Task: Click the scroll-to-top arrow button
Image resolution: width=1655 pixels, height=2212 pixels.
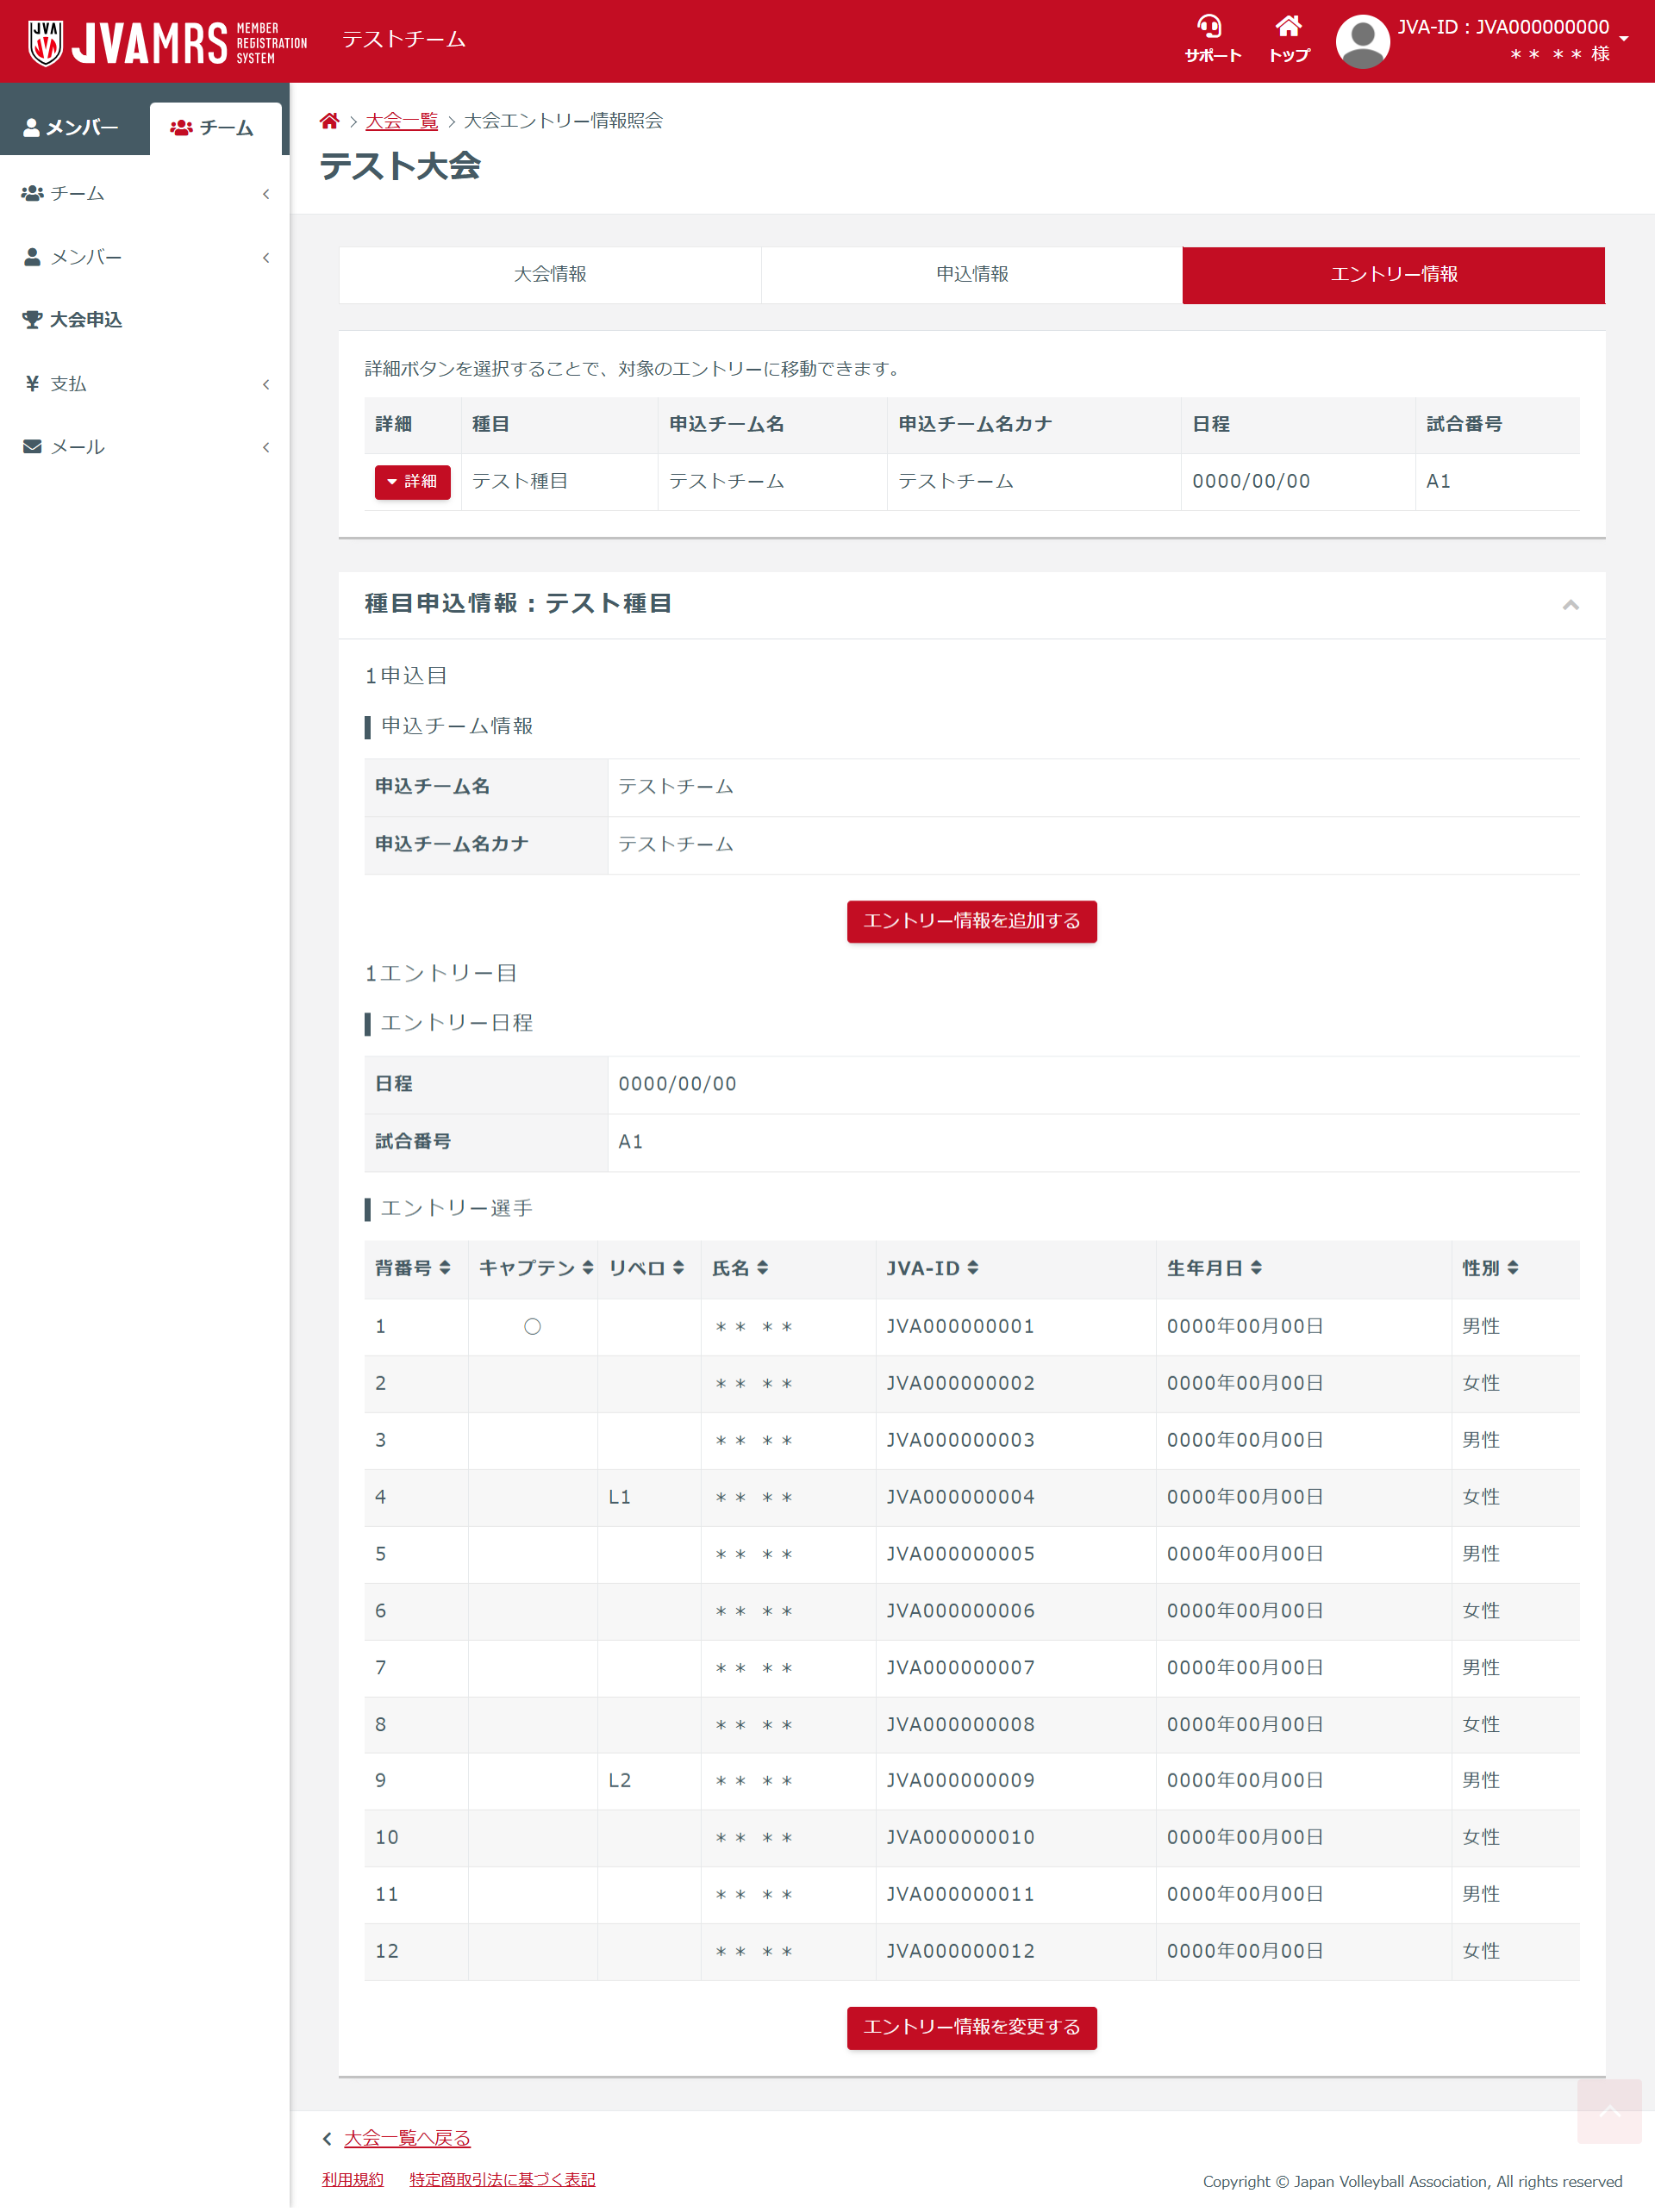Action: (x=1609, y=2112)
